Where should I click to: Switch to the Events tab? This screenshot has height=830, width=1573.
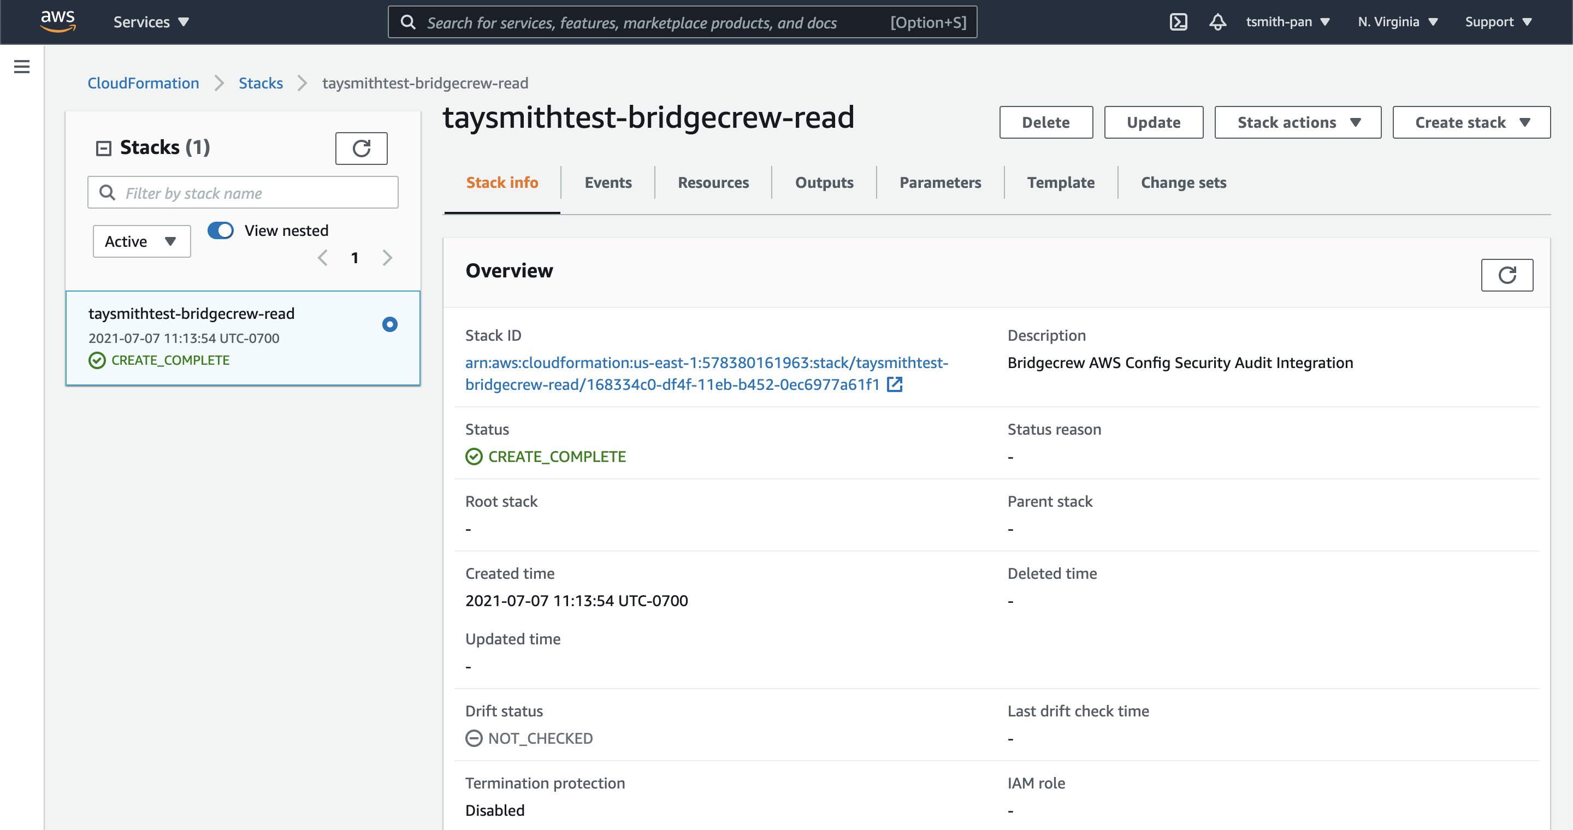click(607, 182)
